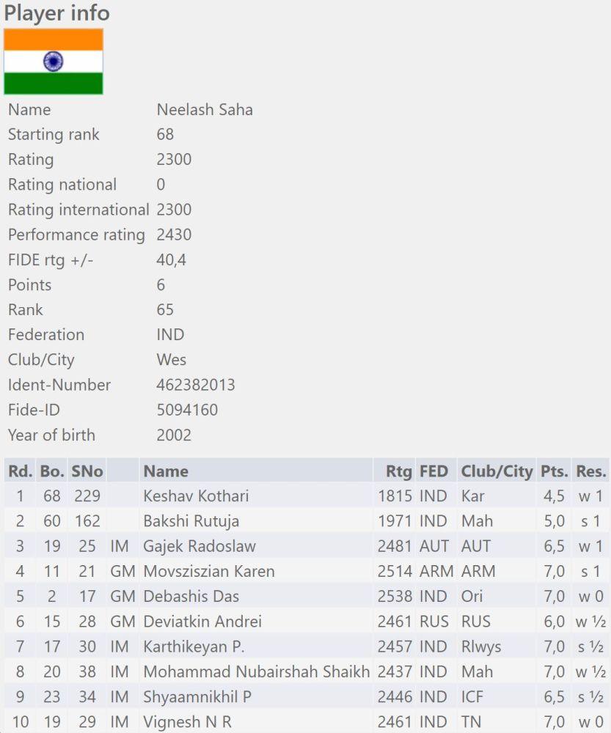The image size is (611, 733).
Task: Select opponent Shyaamnikhil P
Action: click(197, 696)
